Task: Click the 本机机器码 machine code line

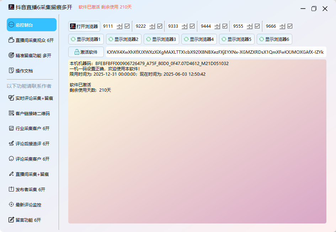Action: [x=149, y=63]
